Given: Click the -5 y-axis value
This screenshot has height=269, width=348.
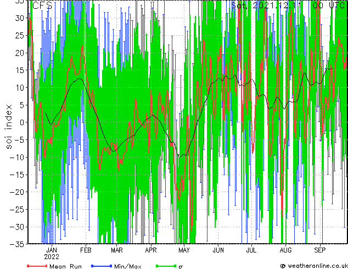Looking at the screenshot, I should coord(19,140).
